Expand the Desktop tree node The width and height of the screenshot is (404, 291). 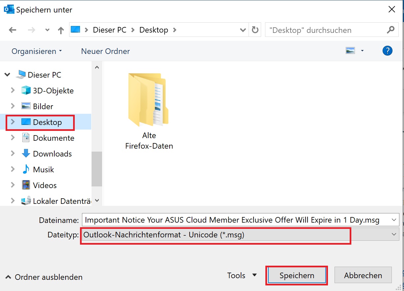pos(13,122)
